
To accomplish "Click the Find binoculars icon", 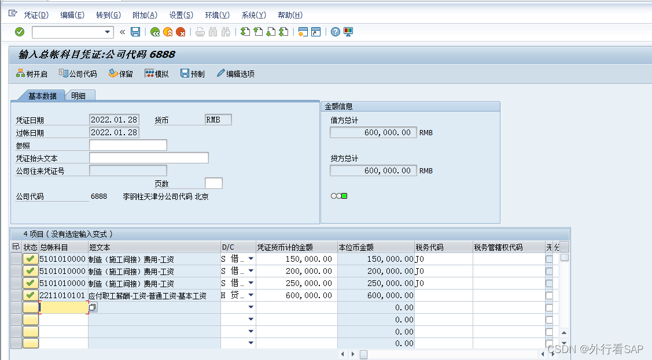I will (213, 32).
